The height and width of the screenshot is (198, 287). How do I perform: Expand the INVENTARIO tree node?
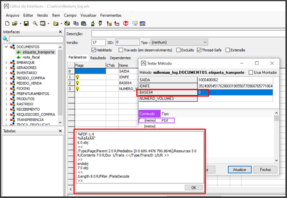(6, 73)
